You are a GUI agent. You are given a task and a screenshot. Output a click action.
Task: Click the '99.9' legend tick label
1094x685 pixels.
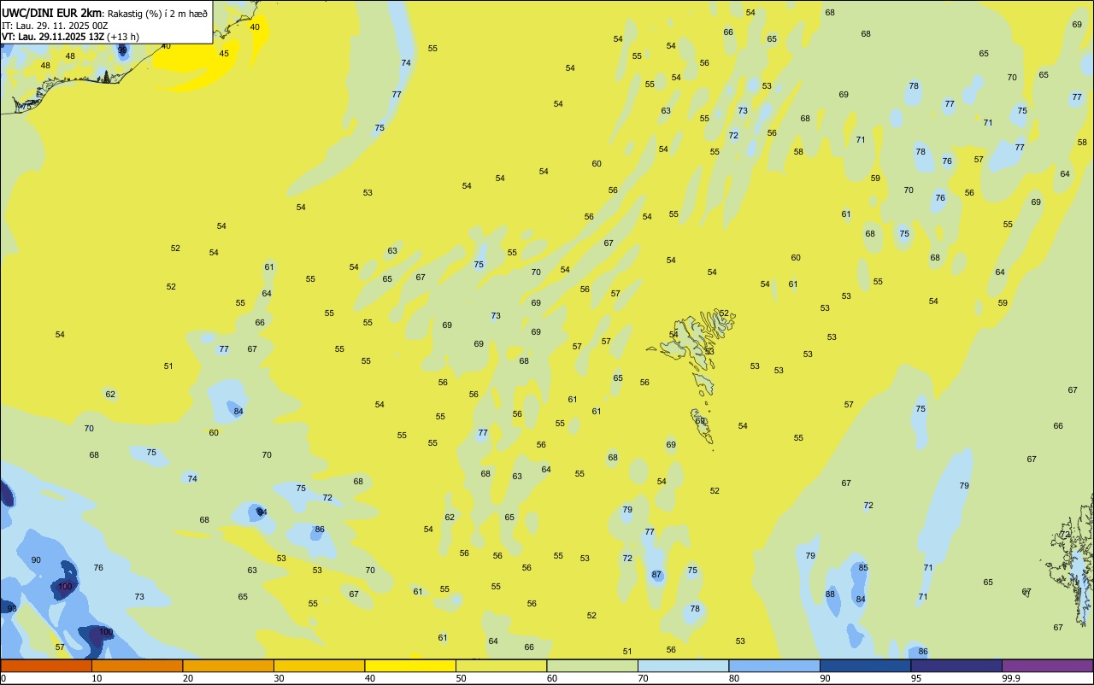tap(1011, 678)
